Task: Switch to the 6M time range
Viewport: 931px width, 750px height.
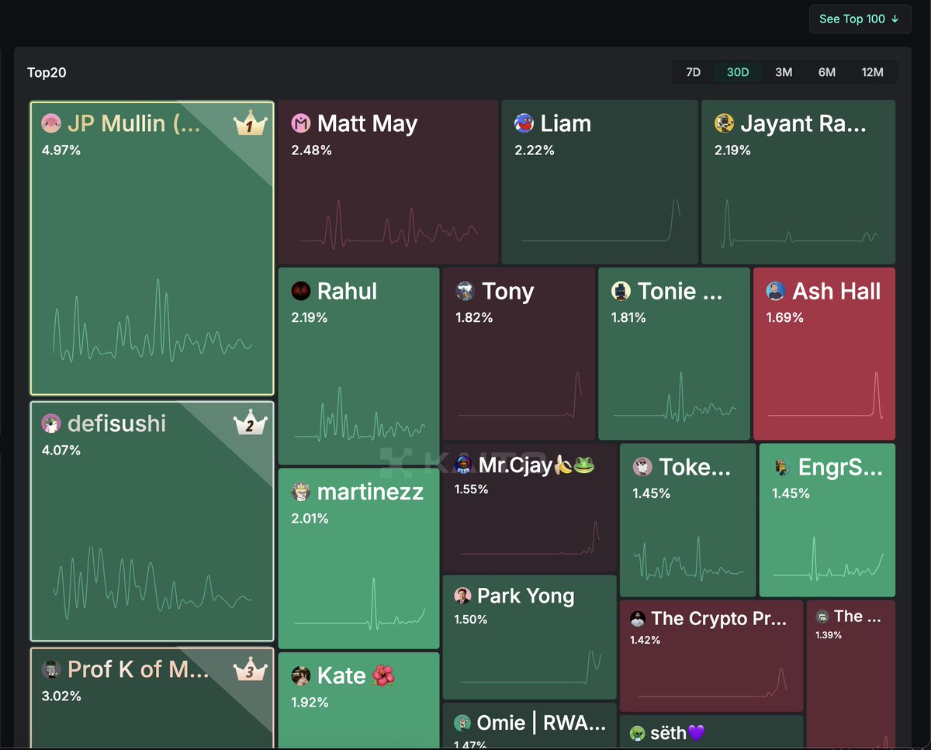Action: pos(827,72)
